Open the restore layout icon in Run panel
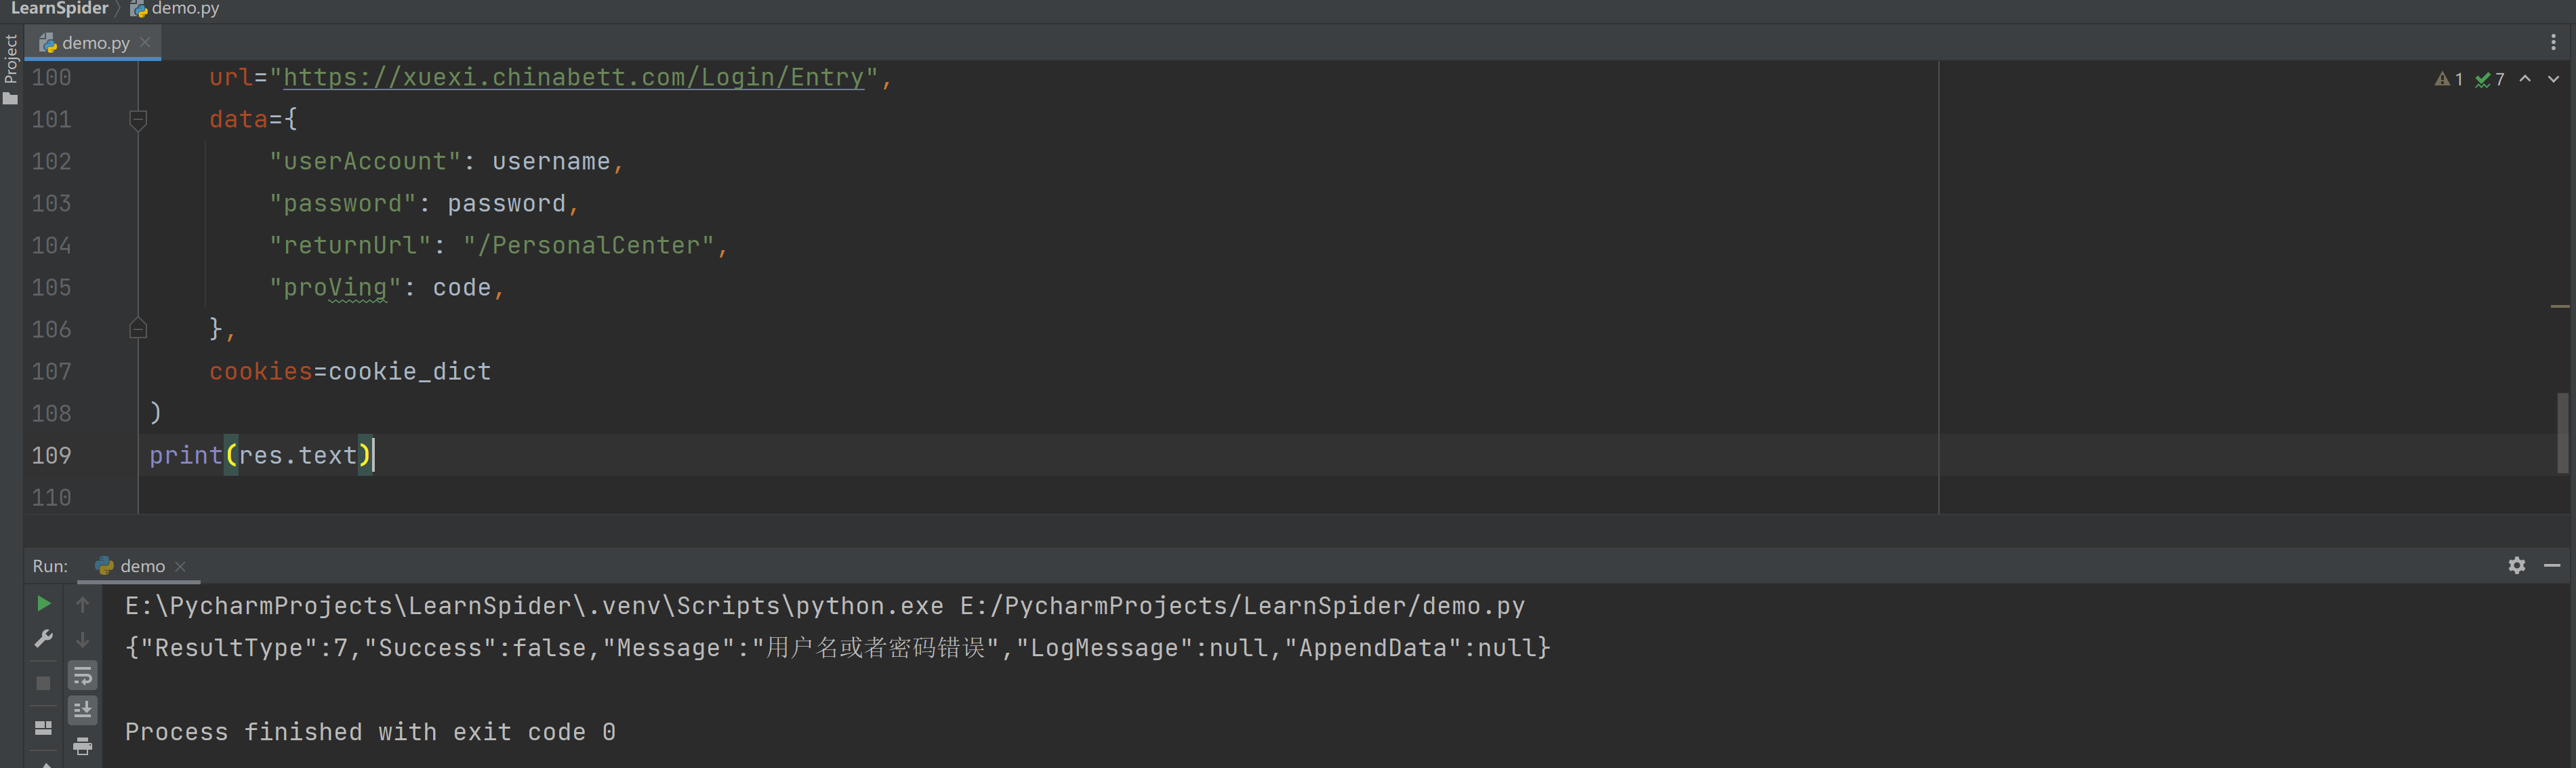 [x=43, y=727]
